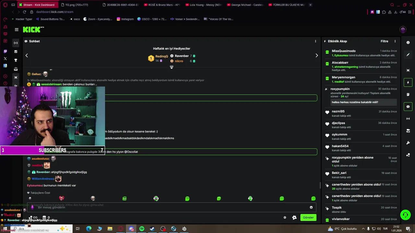Open Etkinlik Akışı three-dot menu
Image resolution: width=415 pixels, height=233 pixels.
[x=395, y=41]
